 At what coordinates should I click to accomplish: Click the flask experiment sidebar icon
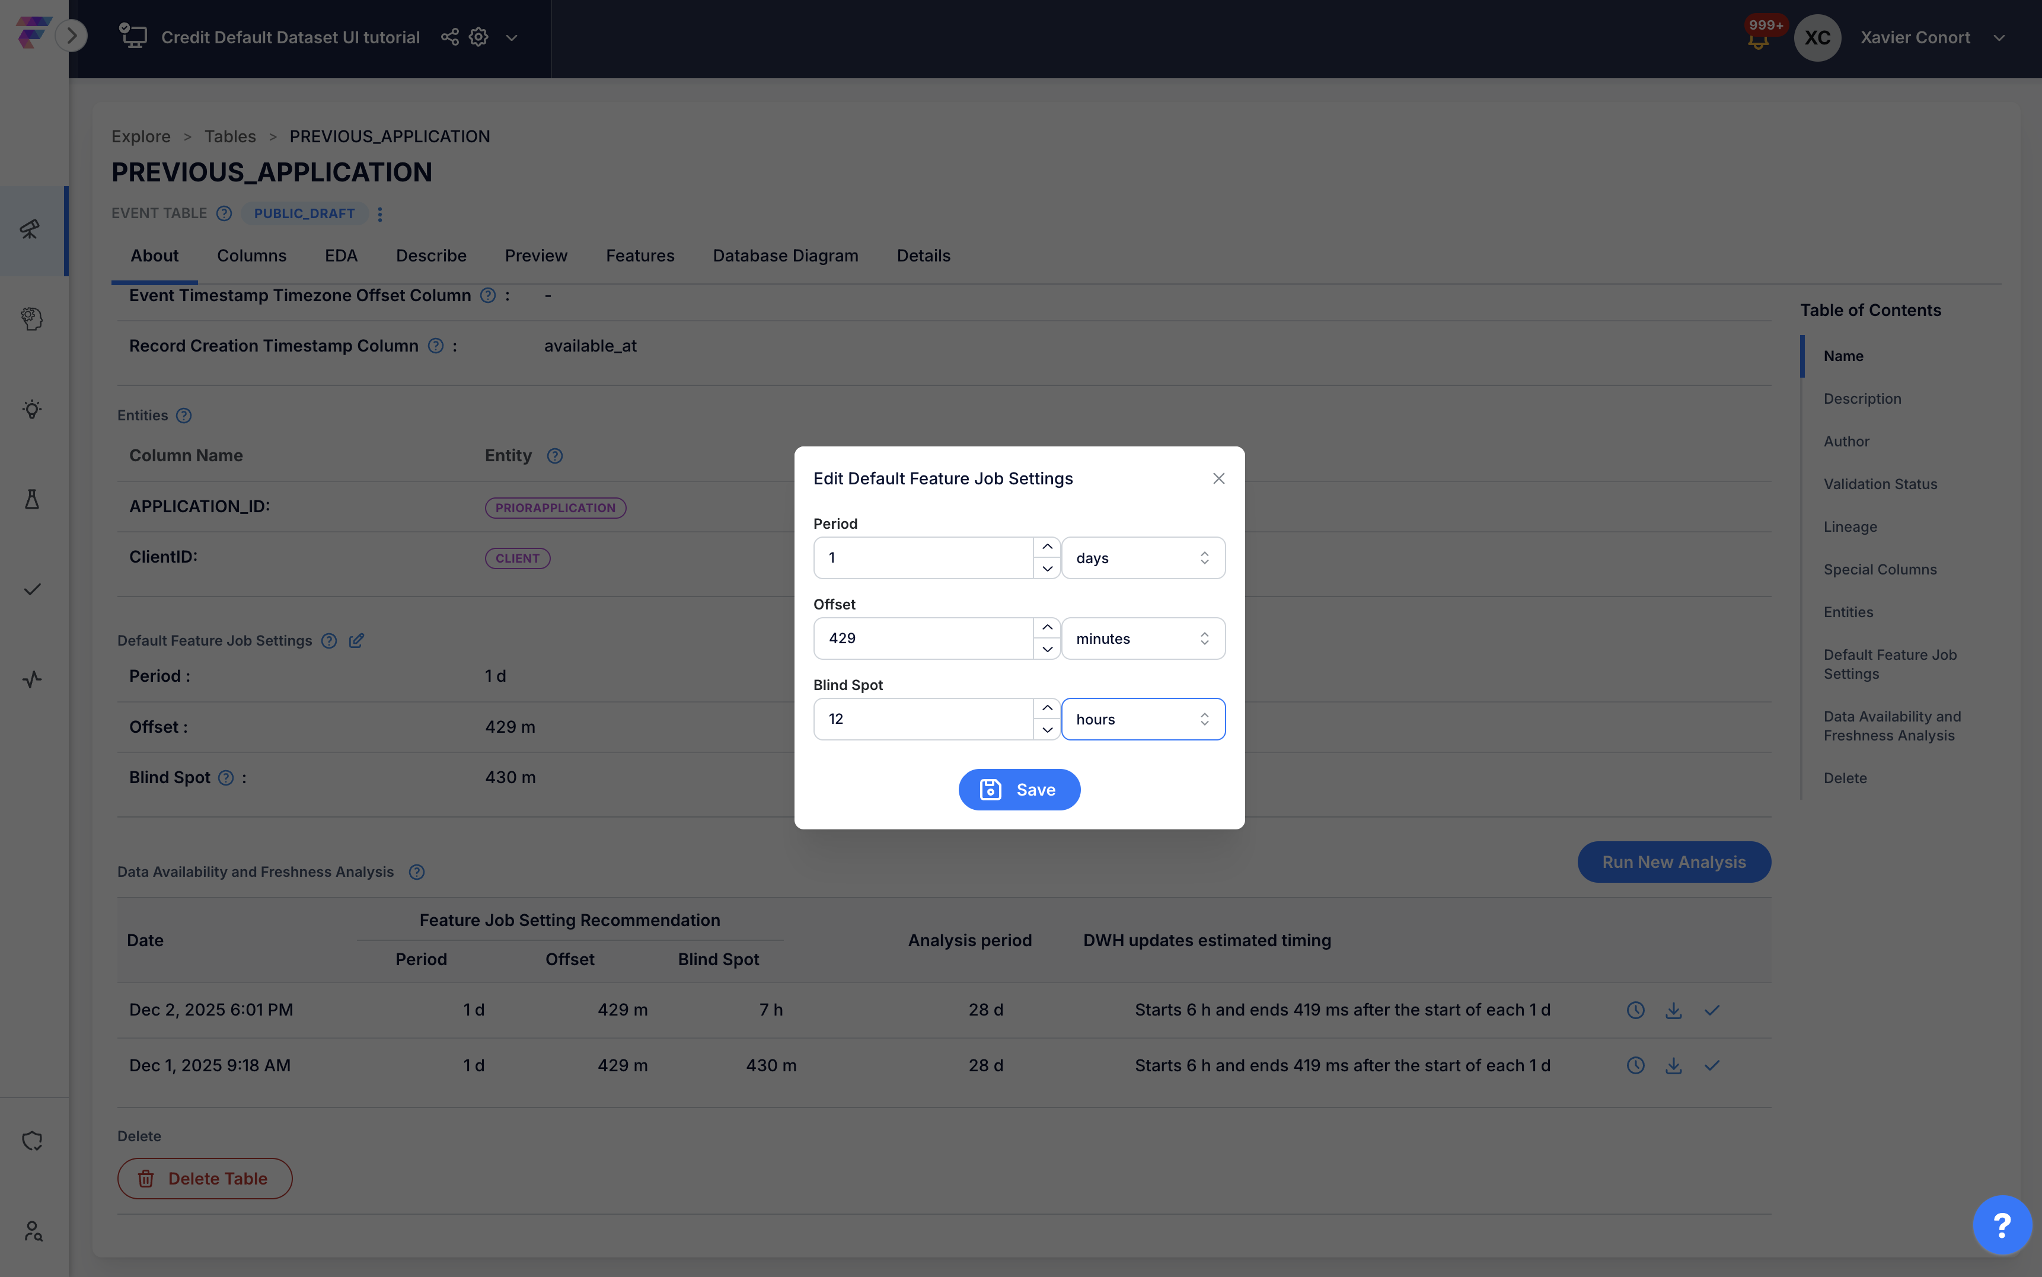click(x=32, y=499)
